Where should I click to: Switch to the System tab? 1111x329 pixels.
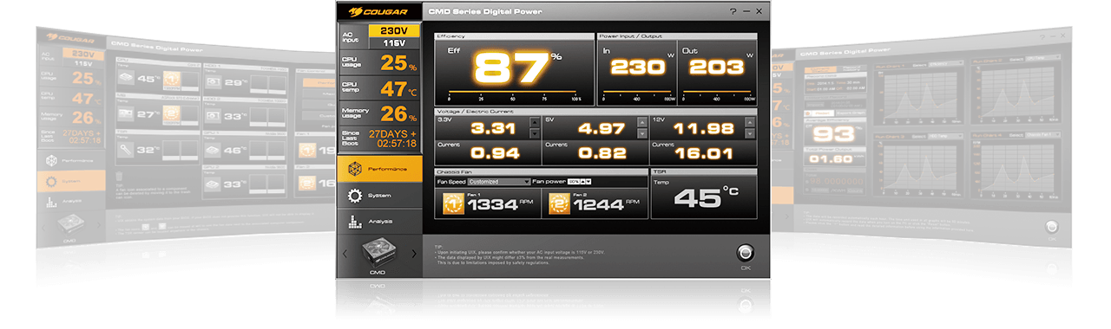tap(379, 196)
